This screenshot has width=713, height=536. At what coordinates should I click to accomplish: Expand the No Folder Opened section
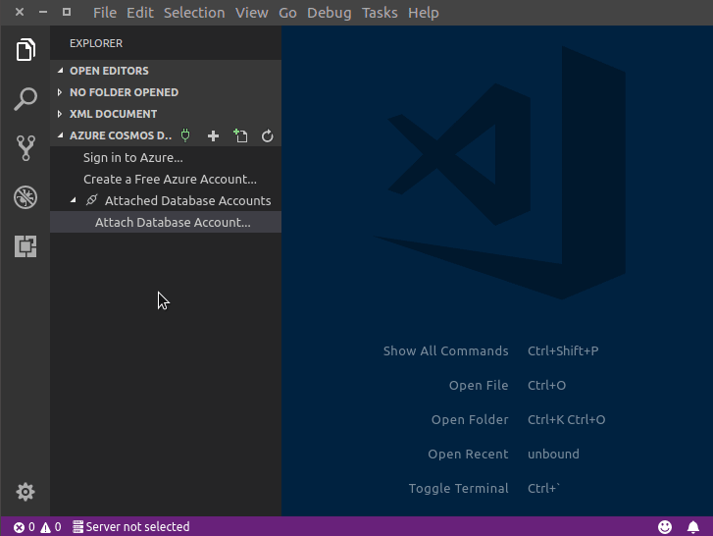(61, 92)
